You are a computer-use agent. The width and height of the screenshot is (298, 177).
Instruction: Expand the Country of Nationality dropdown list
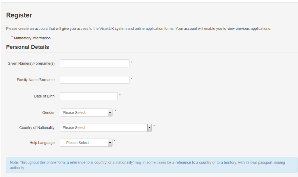(x=103, y=128)
